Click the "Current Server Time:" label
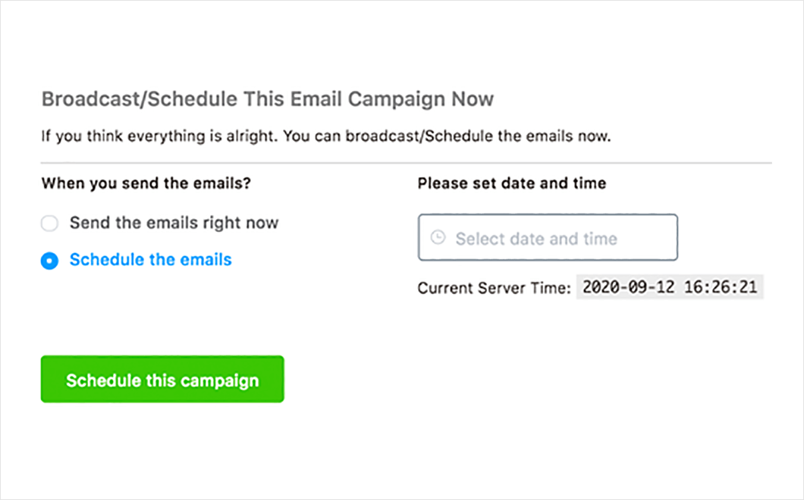 point(494,289)
